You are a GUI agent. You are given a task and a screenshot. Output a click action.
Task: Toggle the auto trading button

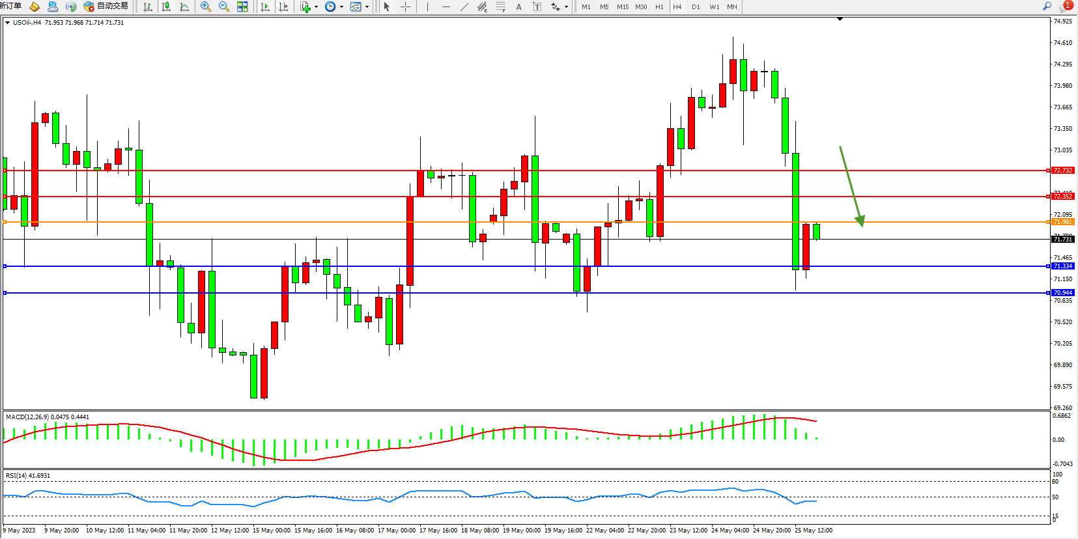point(106,7)
